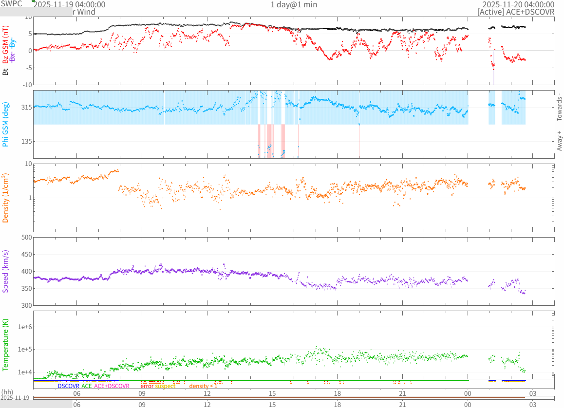The width and height of the screenshot is (564, 408).
Task: Toggle the By series label
Action: pos(13,42)
